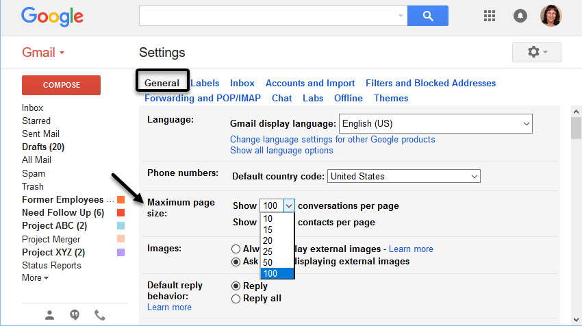Switch to the Offline tab
Viewport: 582px width, 326px height.
click(x=348, y=98)
